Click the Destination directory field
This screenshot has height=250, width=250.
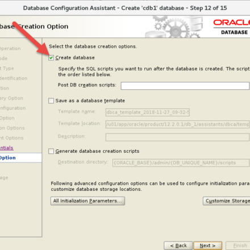pyautogui.click(x=181, y=163)
